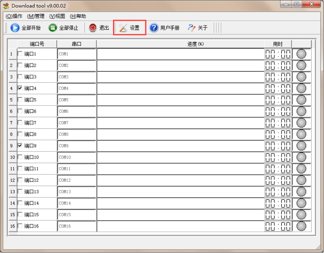Screen dimensions: 324x253
Task: Click the status indicator circle for port 1
Action: pyautogui.click(x=301, y=54)
